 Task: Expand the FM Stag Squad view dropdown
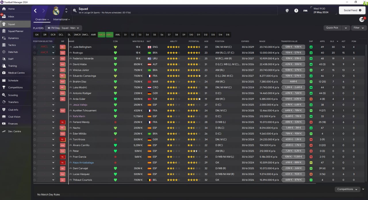click(x=64, y=28)
